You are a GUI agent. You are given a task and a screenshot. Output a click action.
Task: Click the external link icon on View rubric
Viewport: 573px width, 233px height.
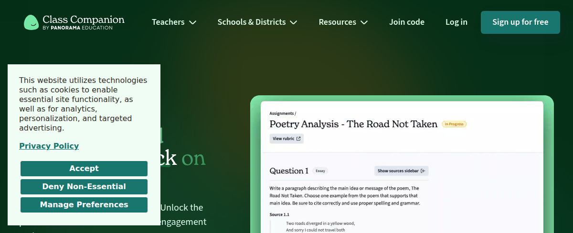pos(298,139)
